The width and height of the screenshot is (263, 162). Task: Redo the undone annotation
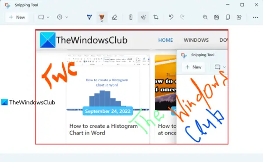pyautogui.click(x=182, y=17)
